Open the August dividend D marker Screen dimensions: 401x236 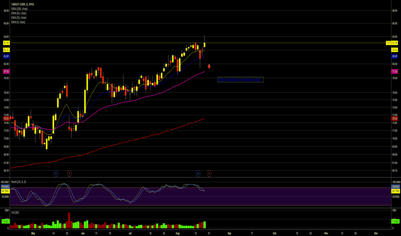[198, 173]
